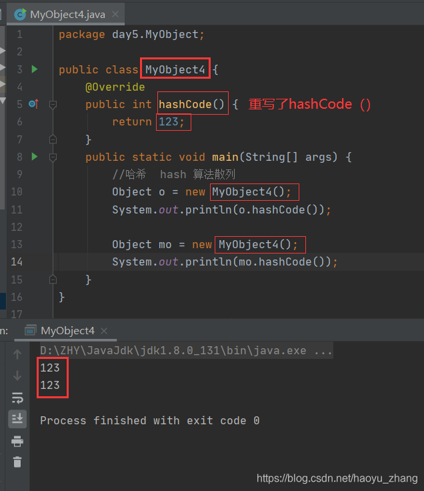
Task: Click 'System.out.println(o.hashCode());' on line 11
Action: coord(221,209)
